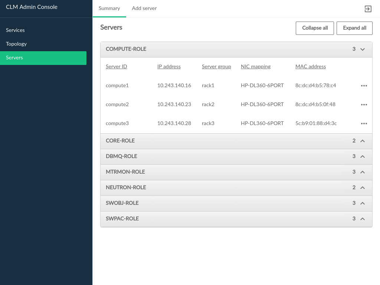Expand the DBMQ-ROLE chevron
Screen dimensions: 380x285
[x=363, y=157]
